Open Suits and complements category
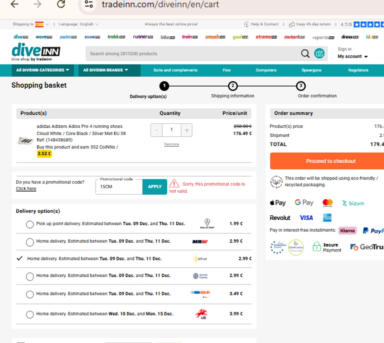 tap(175, 70)
